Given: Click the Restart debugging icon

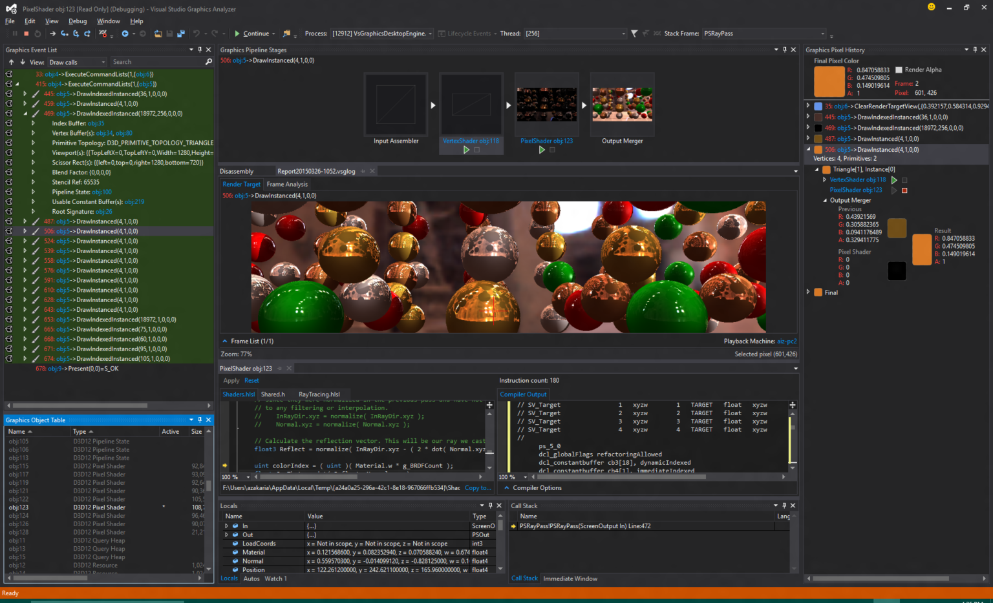Looking at the screenshot, I should tap(37, 33).
